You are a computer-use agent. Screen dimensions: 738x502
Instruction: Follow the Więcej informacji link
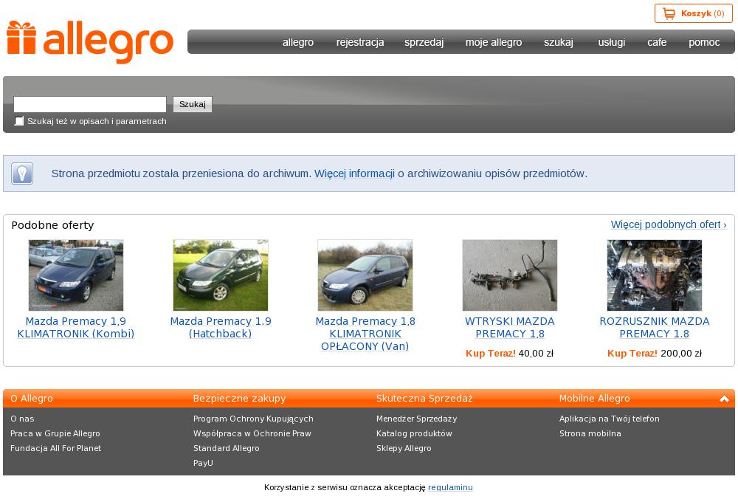(354, 173)
